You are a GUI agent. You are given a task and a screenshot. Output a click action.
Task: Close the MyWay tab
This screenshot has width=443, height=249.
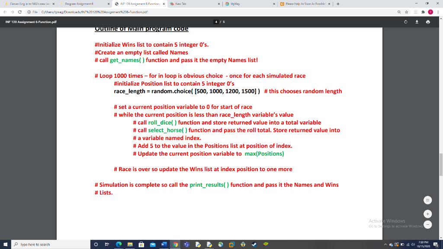274,4
